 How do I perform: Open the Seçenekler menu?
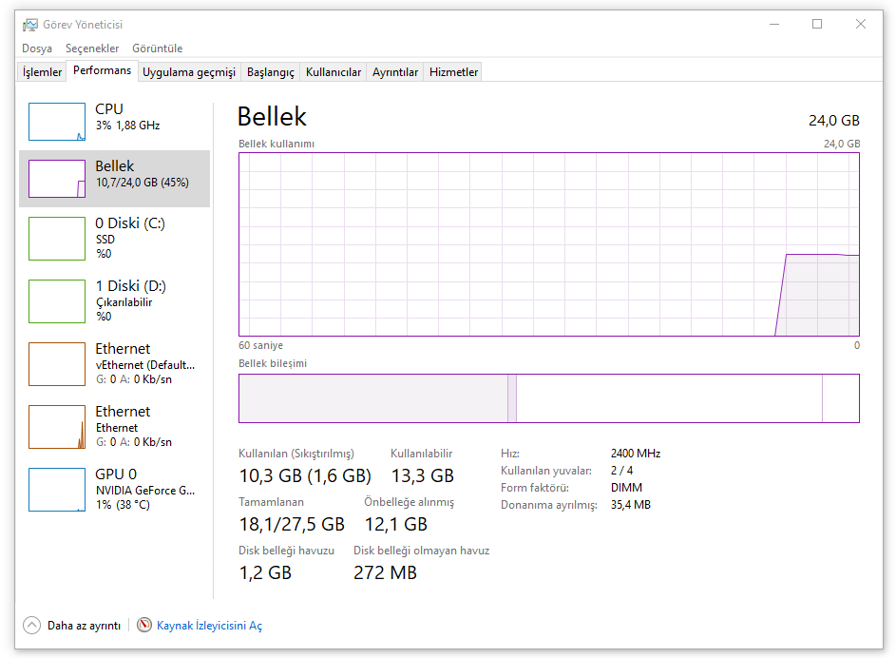click(92, 48)
